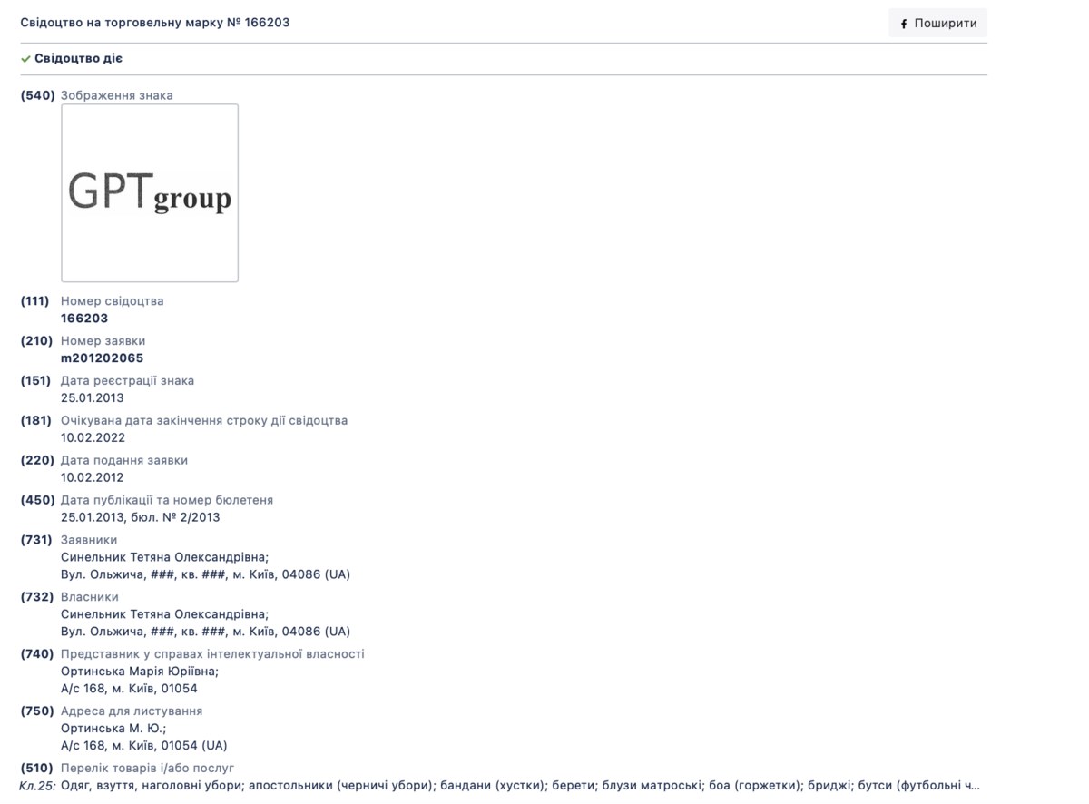Click the green checkmark next to Свідоцтво діє
Viewport: 1089px width, 804px height.
26,58
